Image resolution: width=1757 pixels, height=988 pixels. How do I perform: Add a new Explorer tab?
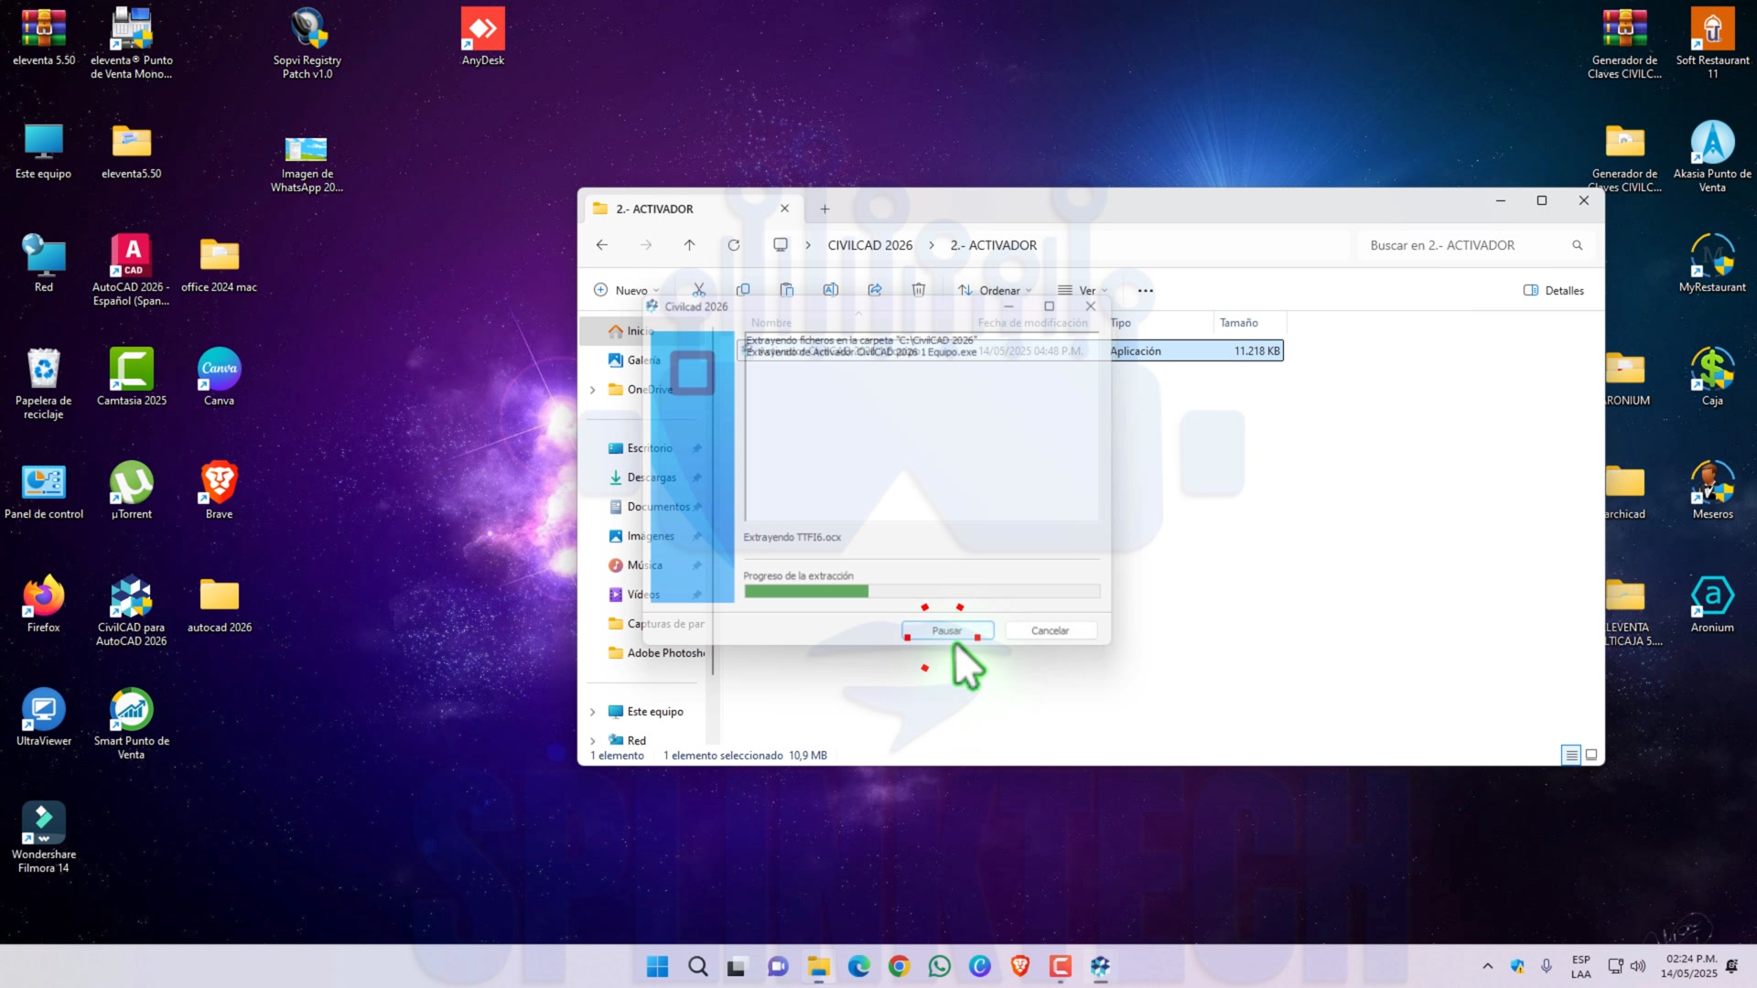click(x=825, y=209)
